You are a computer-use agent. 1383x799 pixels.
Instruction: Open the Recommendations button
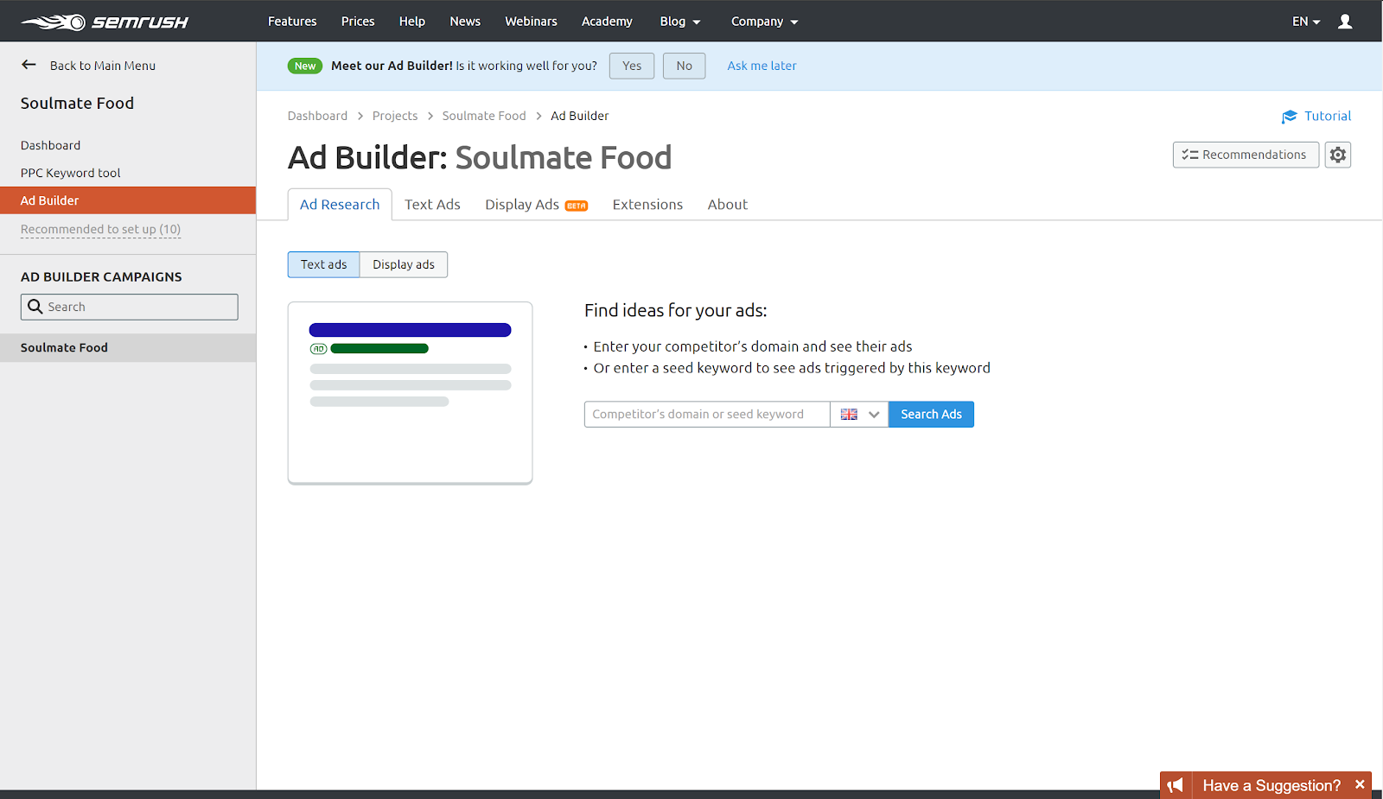click(x=1246, y=155)
